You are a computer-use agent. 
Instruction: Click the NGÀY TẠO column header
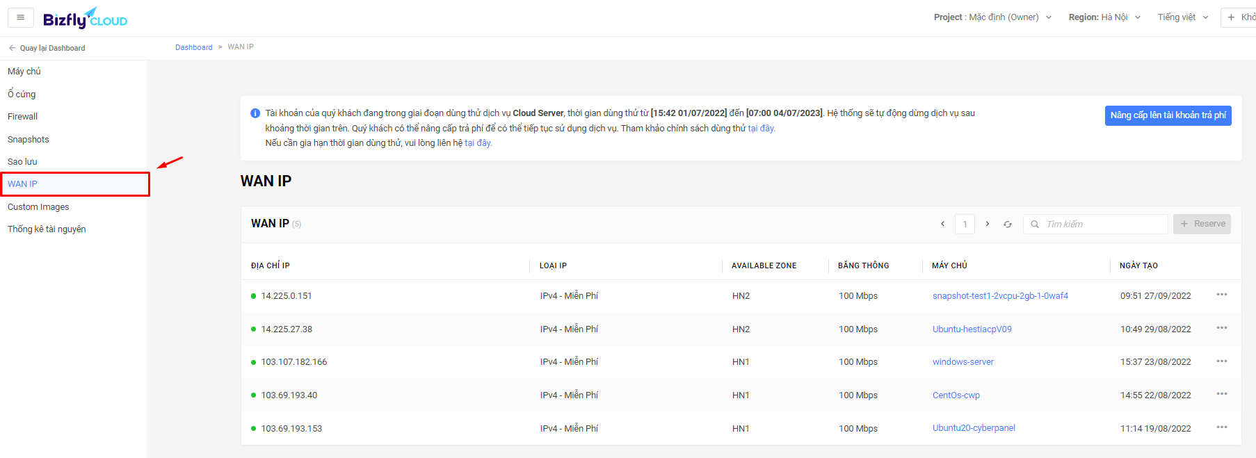tap(1138, 265)
